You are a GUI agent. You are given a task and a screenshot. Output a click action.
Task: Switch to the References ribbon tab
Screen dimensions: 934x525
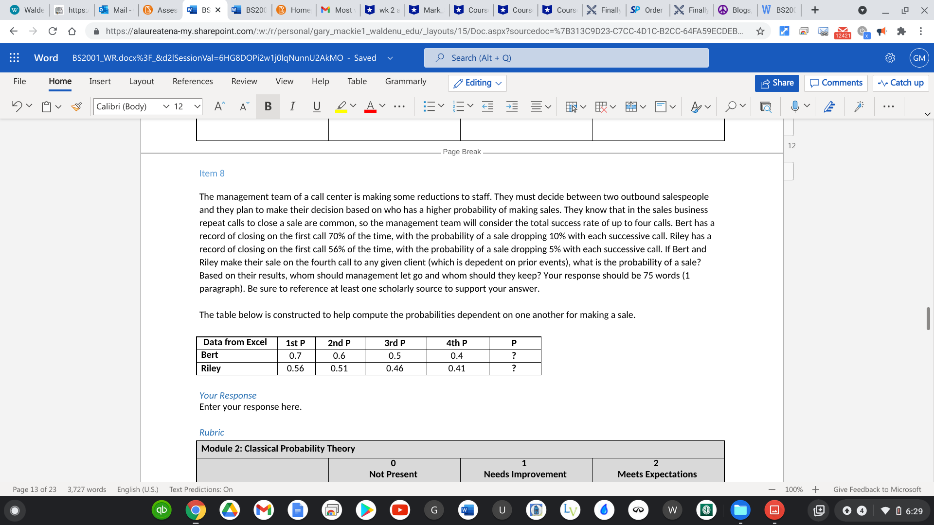click(193, 81)
